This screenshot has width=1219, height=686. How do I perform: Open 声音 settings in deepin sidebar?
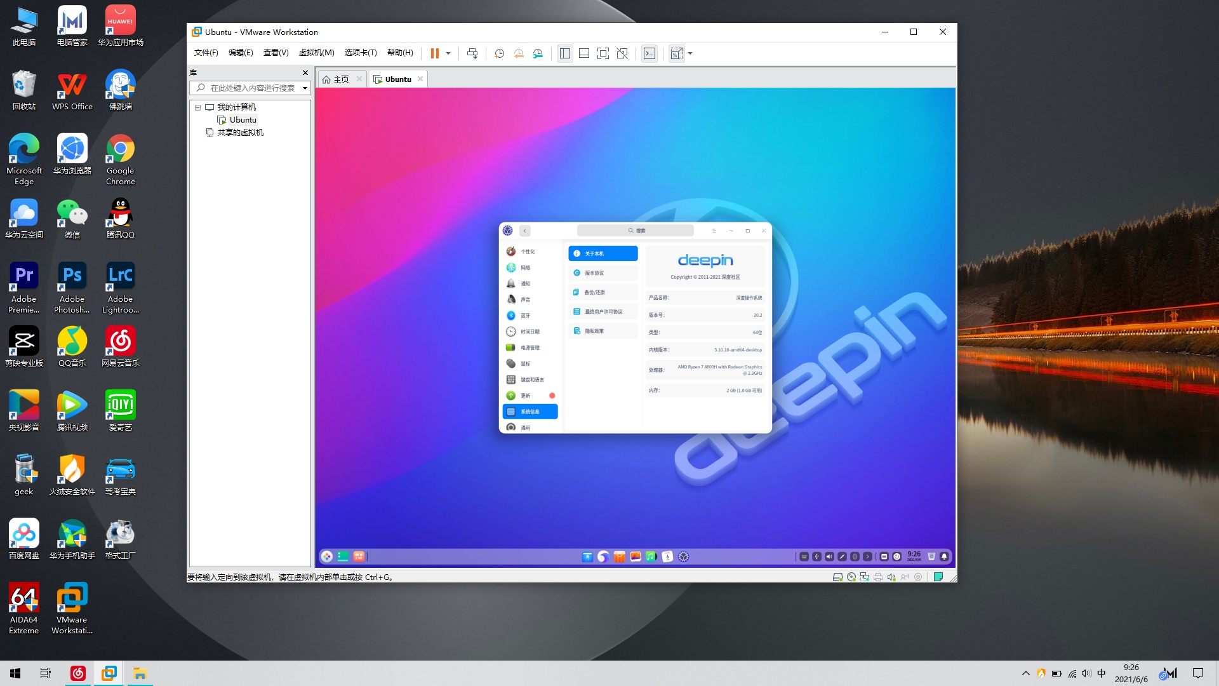[530, 299]
